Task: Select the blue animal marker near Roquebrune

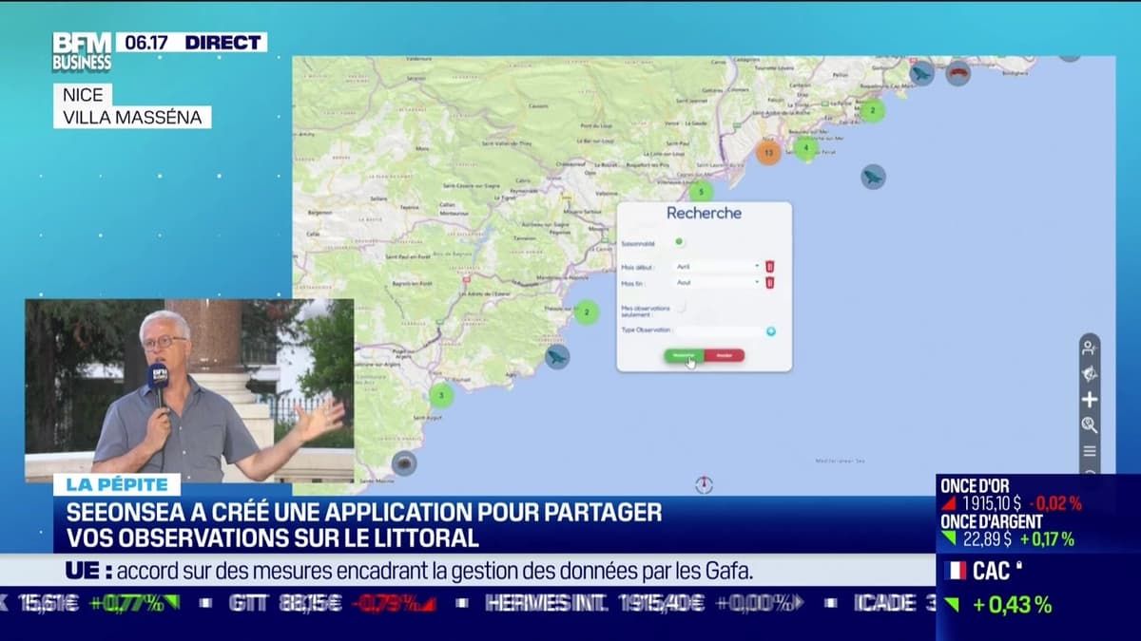Action: [921, 73]
